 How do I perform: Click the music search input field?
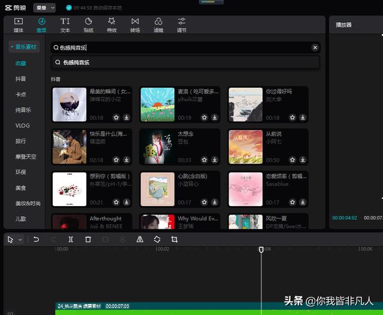(x=186, y=47)
